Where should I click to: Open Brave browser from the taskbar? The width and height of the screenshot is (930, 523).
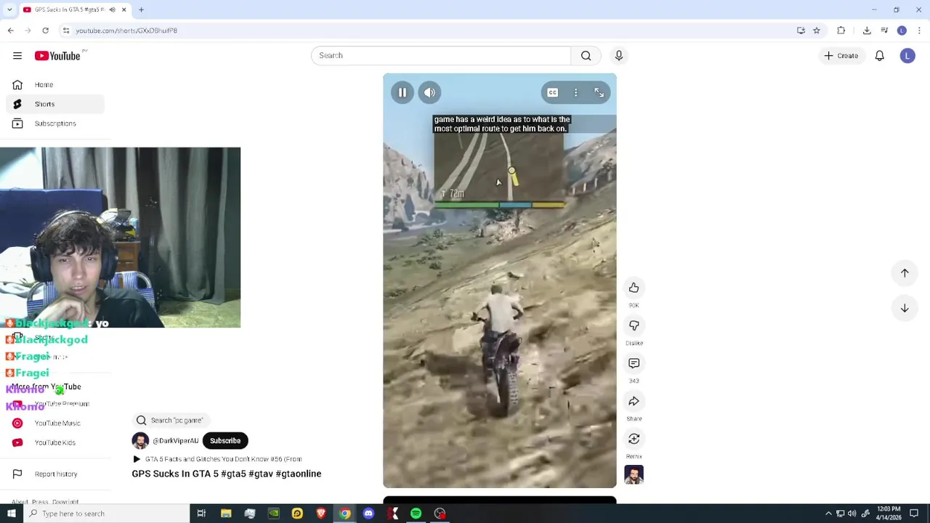(321, 514)
